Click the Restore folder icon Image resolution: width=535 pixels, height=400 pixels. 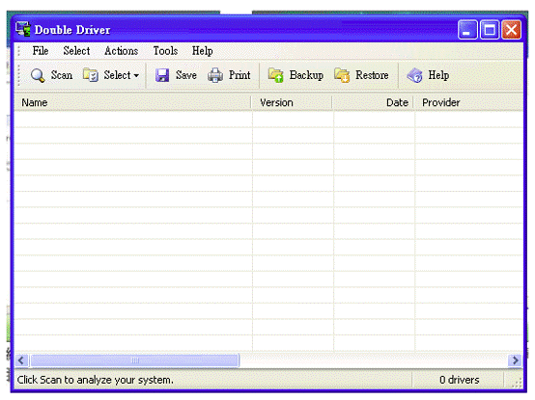[x=342, y=75]
